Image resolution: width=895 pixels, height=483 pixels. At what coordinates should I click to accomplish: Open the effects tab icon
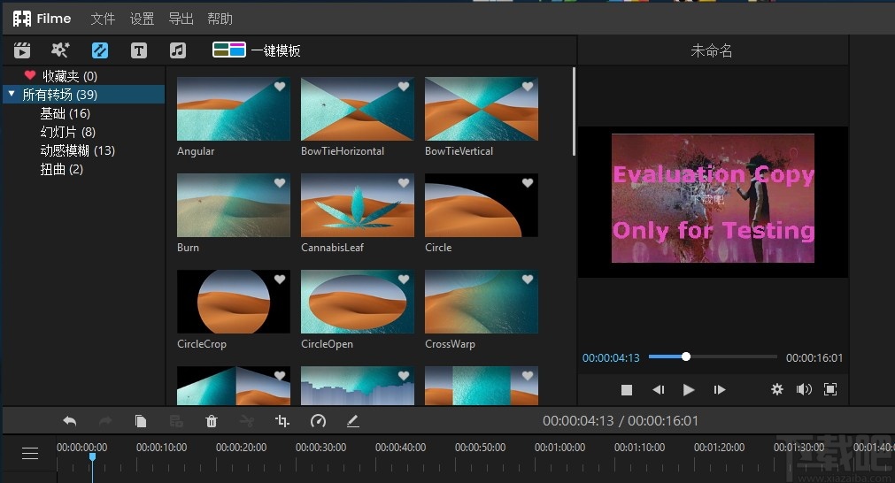click(60, 50)
